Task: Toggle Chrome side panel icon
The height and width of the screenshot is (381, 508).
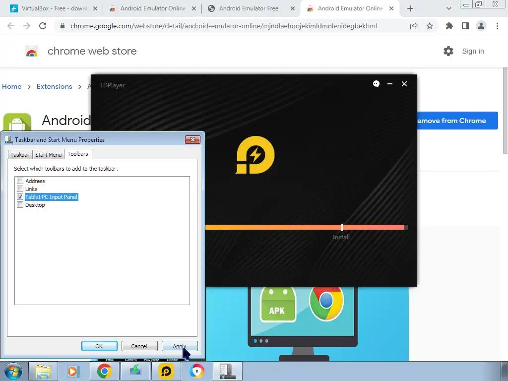Action: (465, 26)
